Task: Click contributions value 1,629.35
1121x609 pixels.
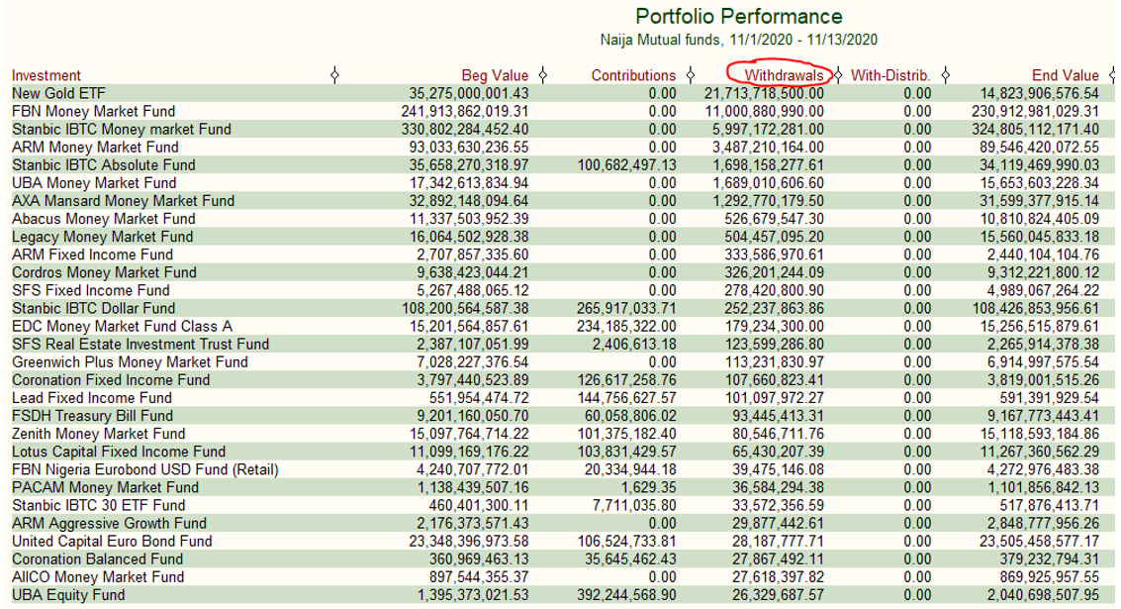Action: click(649, 486)
